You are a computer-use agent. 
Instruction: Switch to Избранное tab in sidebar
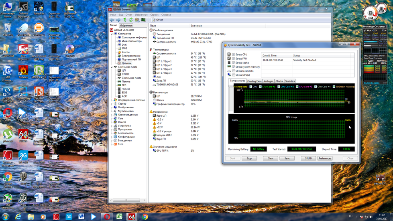(x=126, y=26)
